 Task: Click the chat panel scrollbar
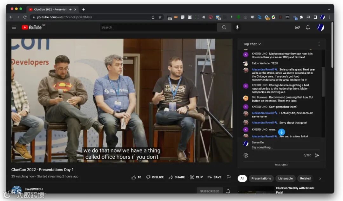coord(323,82)
